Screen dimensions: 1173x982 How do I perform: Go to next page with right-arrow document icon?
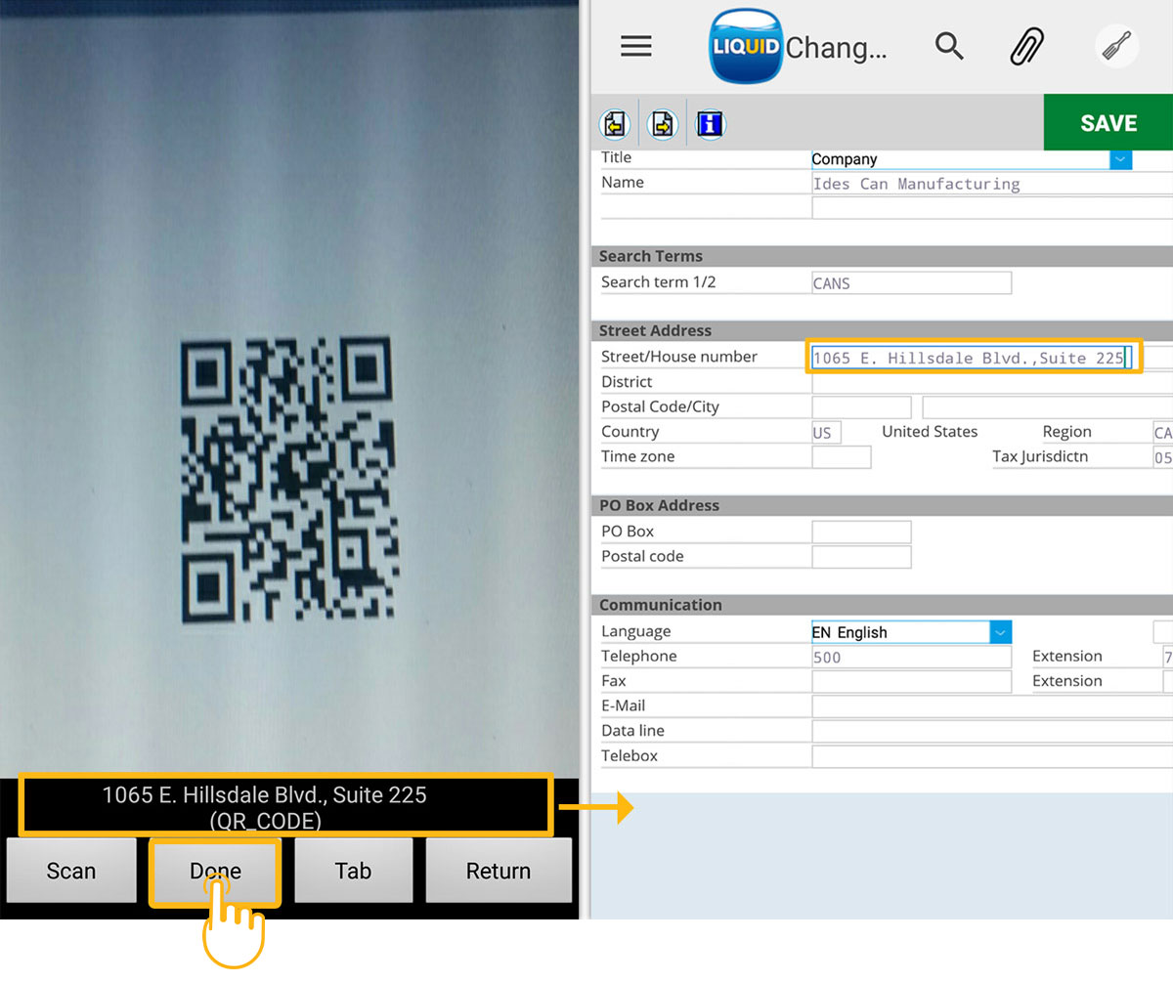click(663, 124)
